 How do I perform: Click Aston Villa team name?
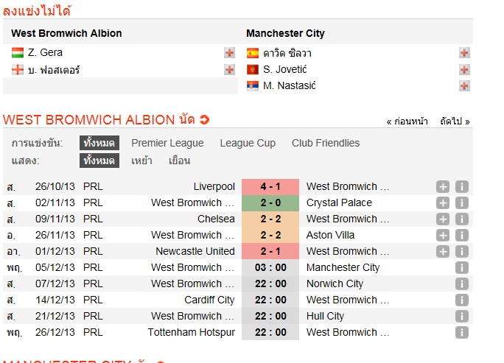(x=330, y=236)
